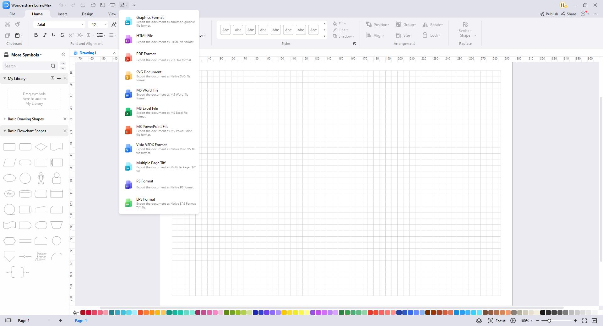Increase font size with the A icon
The width and height of the screenshot is (603, 326).
pyautogui.click(x=114, y=24)
